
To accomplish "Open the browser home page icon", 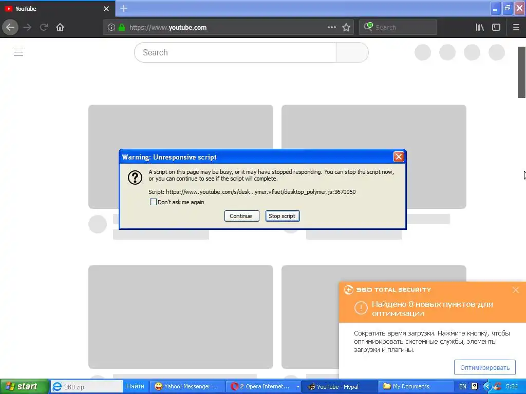I will point(60,27).
